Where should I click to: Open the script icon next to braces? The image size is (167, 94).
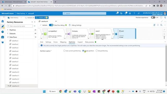(154, 25)
